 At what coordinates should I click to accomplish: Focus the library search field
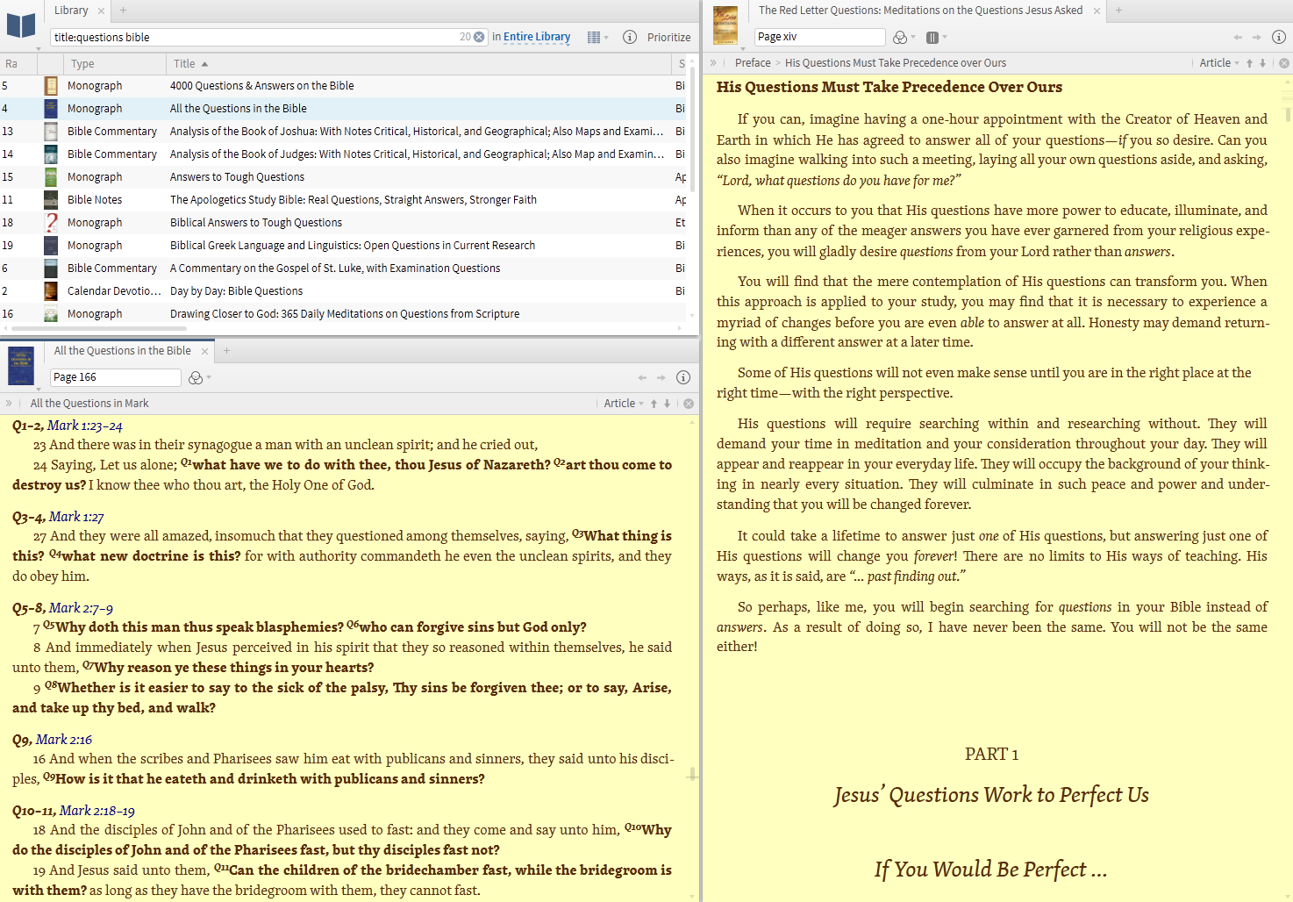254,37
